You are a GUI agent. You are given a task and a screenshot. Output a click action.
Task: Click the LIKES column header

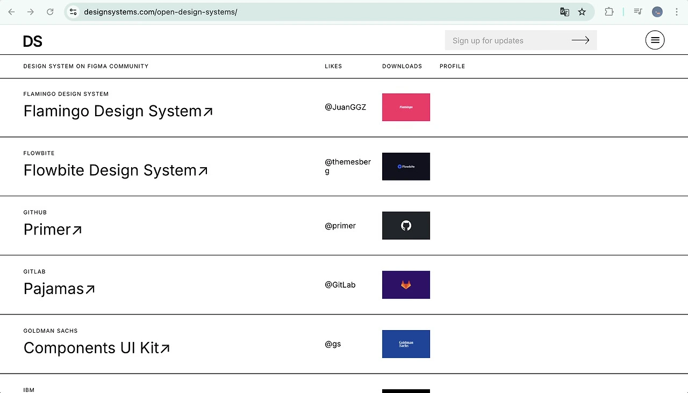(333, 66)
